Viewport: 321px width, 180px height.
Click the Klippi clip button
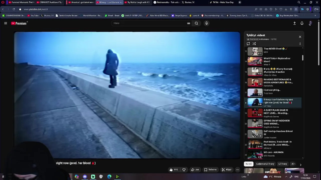(226, 170)
